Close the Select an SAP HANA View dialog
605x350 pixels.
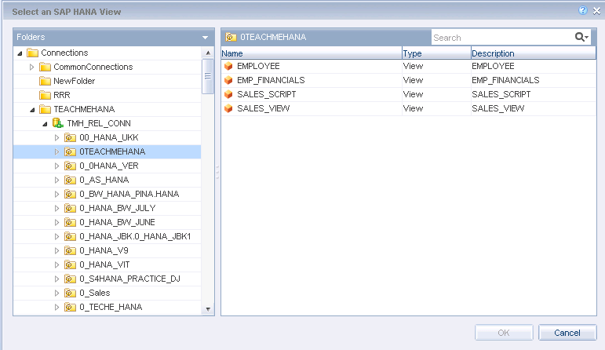tap(596, 11)
